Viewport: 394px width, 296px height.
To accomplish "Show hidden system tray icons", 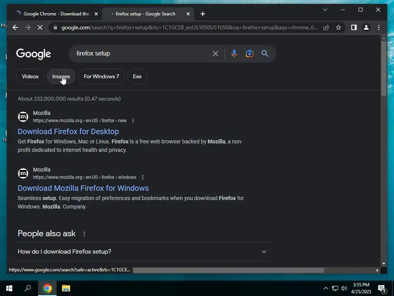I will pos(326,288).
